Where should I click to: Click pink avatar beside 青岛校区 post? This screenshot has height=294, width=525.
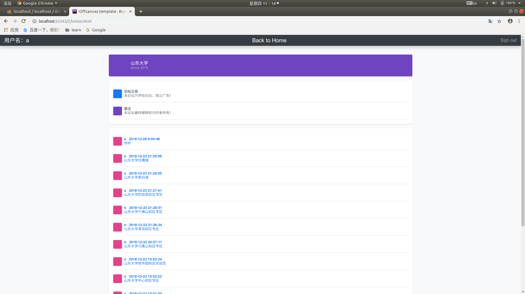(x=118, y=227)
